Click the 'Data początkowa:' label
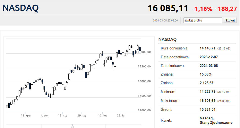Image resolution: width=240 pixels, height=128 pixels. point(175,57)
